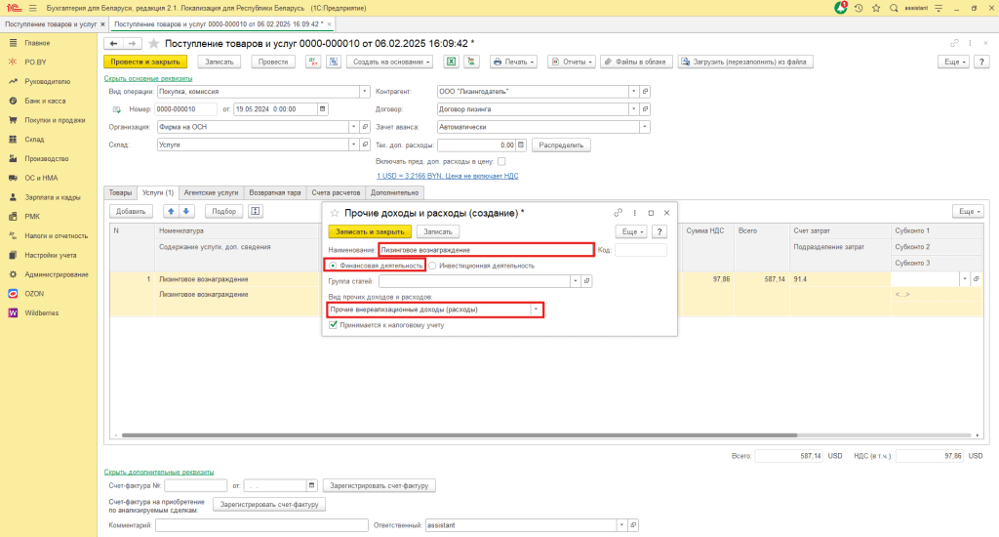999x537 pixels.
Task: Expand Склад dropdown arrow
Action: click(x=353, y=145)
